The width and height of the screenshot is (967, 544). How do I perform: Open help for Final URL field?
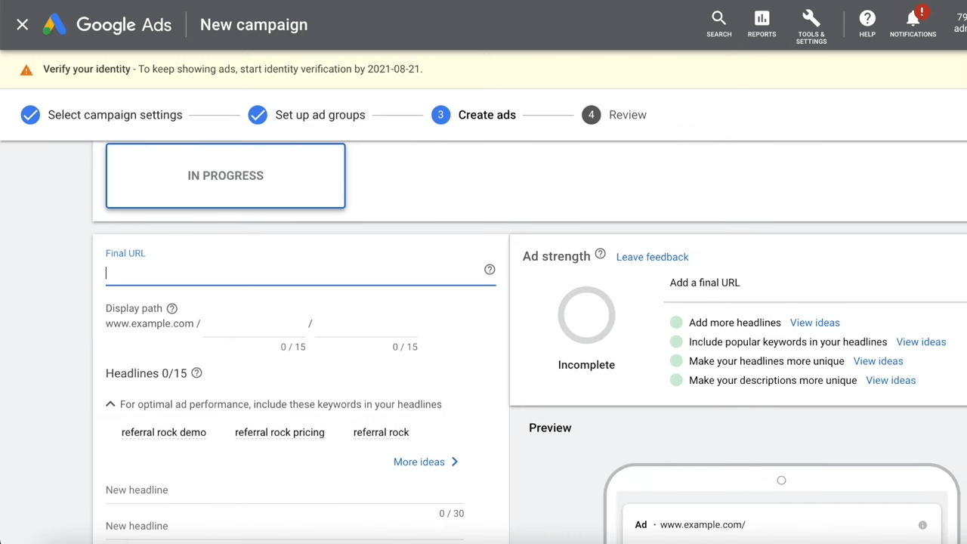click(x=490, y=270)
